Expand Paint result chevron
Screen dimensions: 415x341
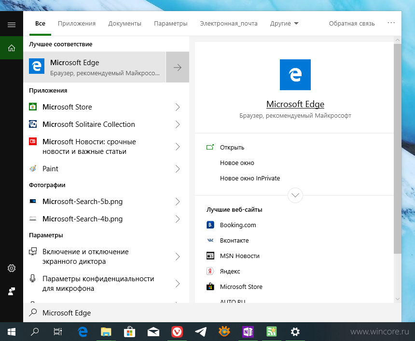tap(178, 169)
